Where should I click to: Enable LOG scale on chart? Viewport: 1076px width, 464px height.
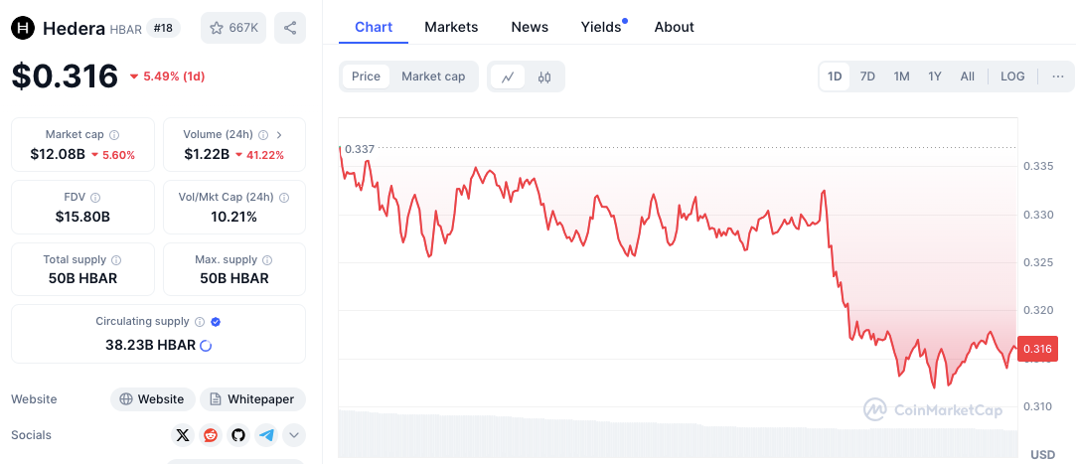(1012, 77)
